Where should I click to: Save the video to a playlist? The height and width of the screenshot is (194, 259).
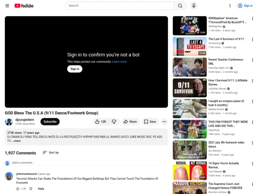point(150,122)
